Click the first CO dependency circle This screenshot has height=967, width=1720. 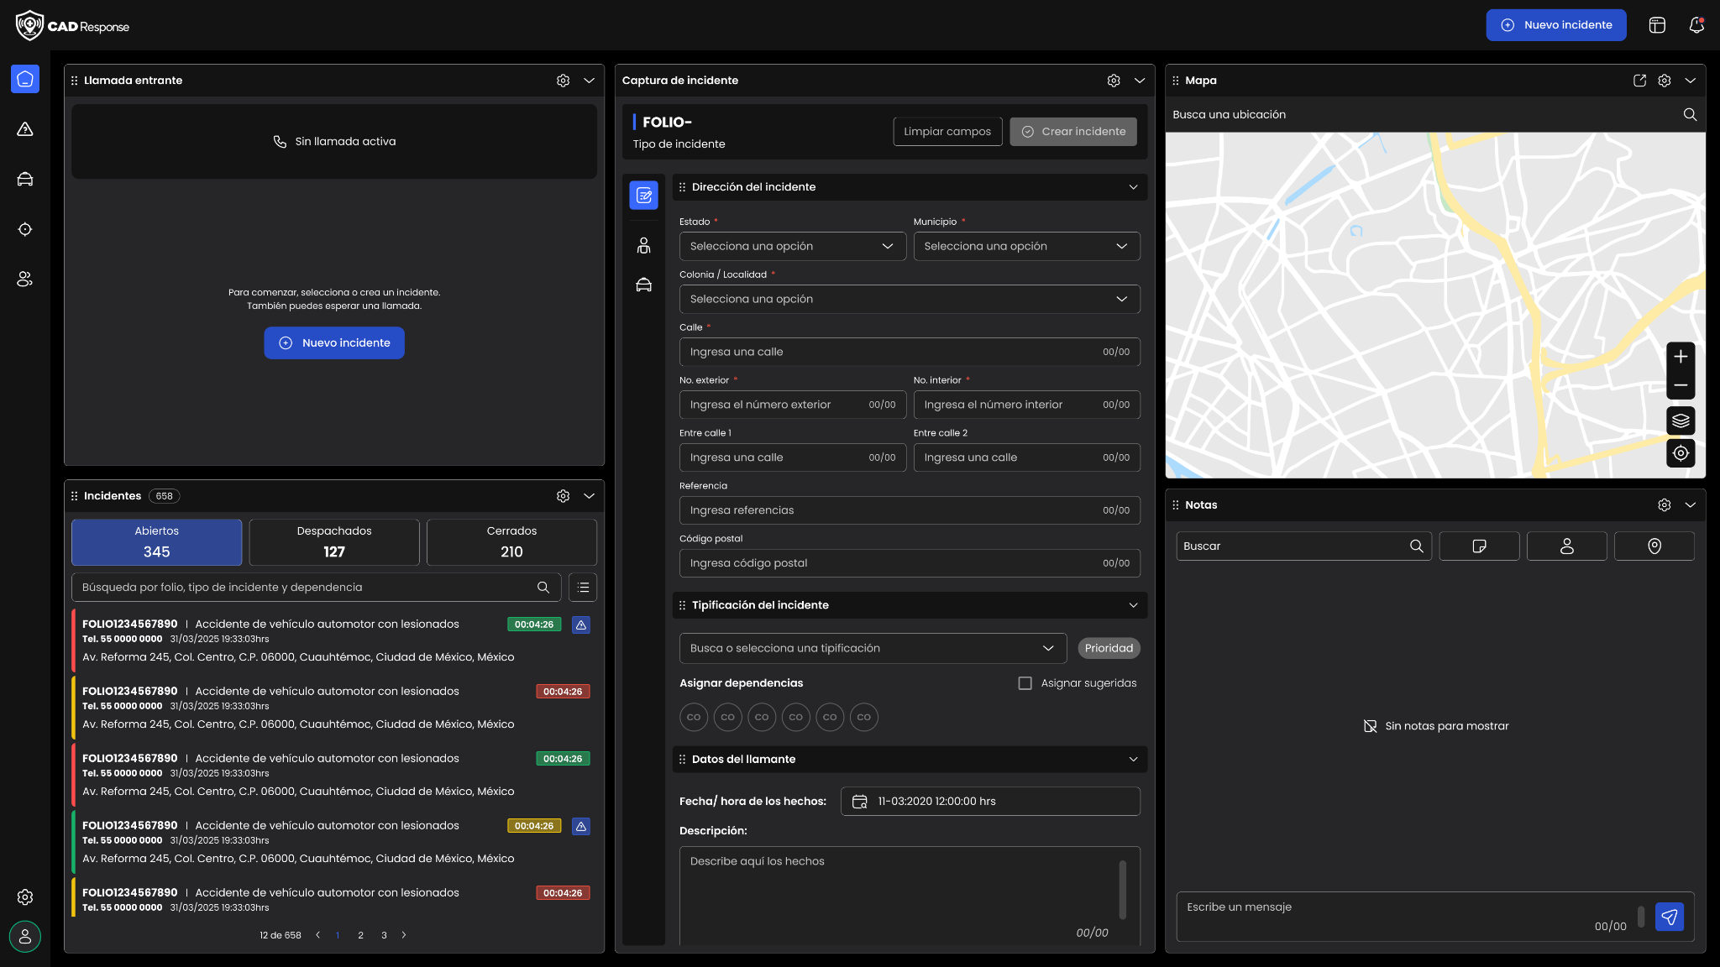coord(694,718)
